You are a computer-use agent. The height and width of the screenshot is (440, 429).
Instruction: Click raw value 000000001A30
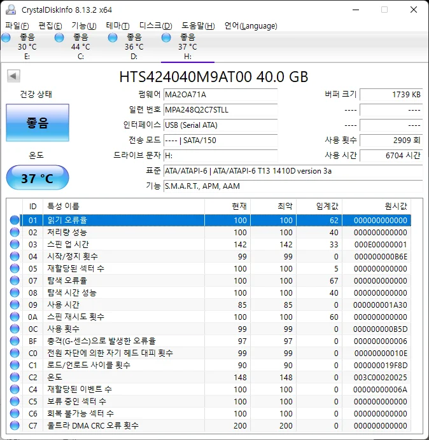[x=380, y=305]
